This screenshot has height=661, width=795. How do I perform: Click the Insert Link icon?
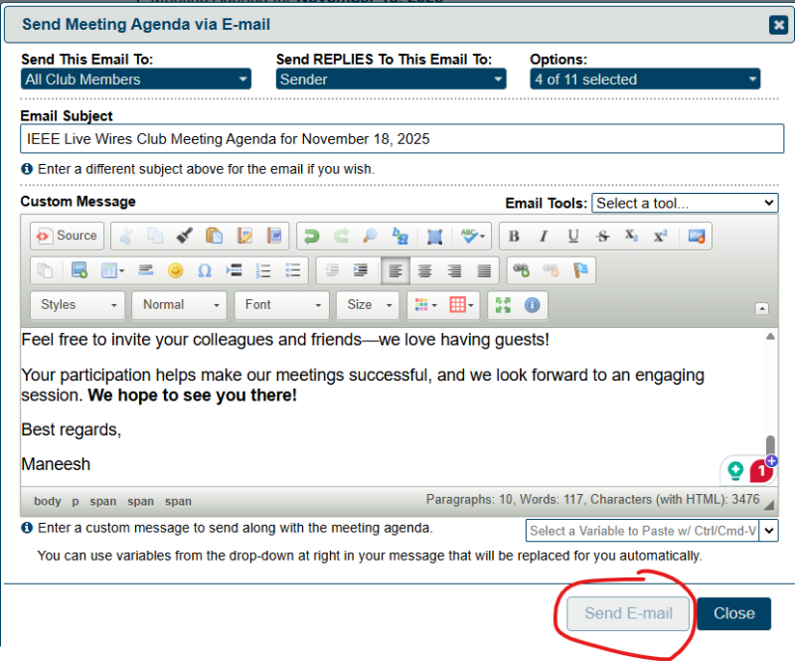(521, 270)
